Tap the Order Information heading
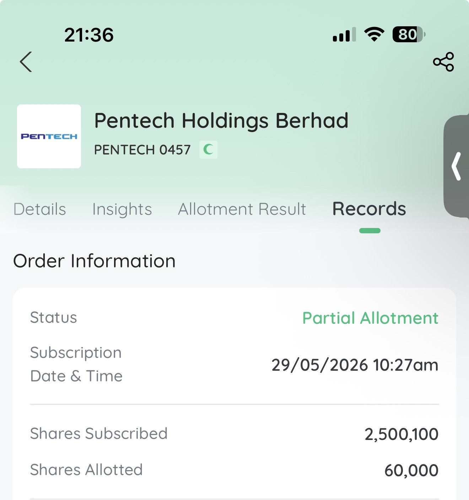The width and height of the screenshot is (469, 500). coord(94,261)
